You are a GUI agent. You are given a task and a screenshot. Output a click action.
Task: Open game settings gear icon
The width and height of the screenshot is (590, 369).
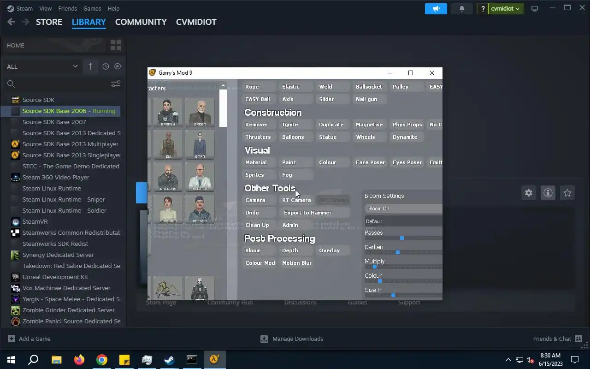click(x=529, y=193)
